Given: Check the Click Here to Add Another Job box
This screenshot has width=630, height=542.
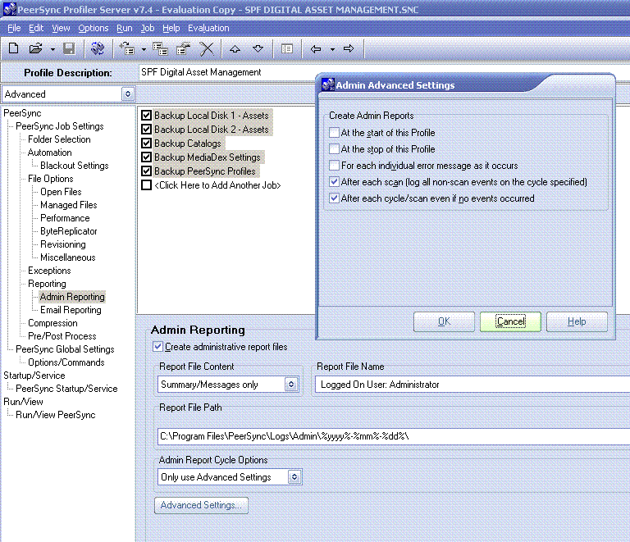Looking at the screenshot, I should coord(146,185).
